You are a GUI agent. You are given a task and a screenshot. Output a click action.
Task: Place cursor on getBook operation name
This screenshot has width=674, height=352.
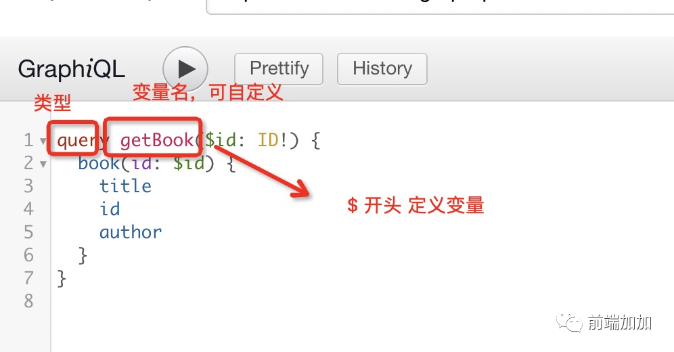pos(157,140)
